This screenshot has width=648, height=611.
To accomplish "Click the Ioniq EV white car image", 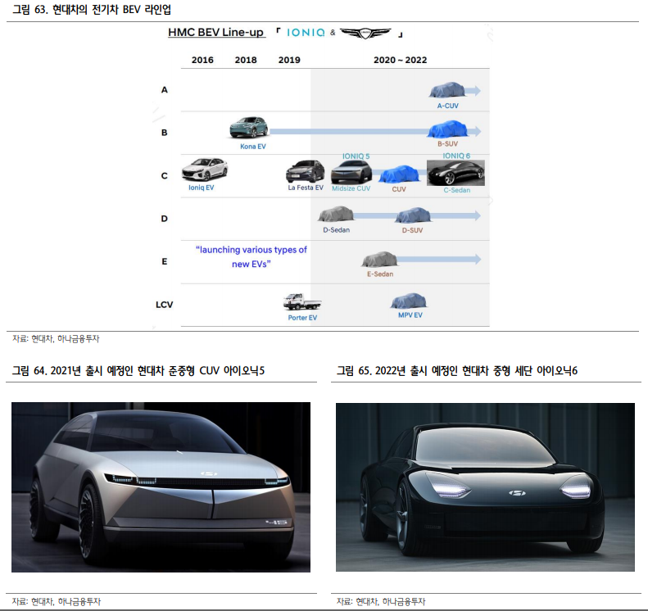I will 205,170.
